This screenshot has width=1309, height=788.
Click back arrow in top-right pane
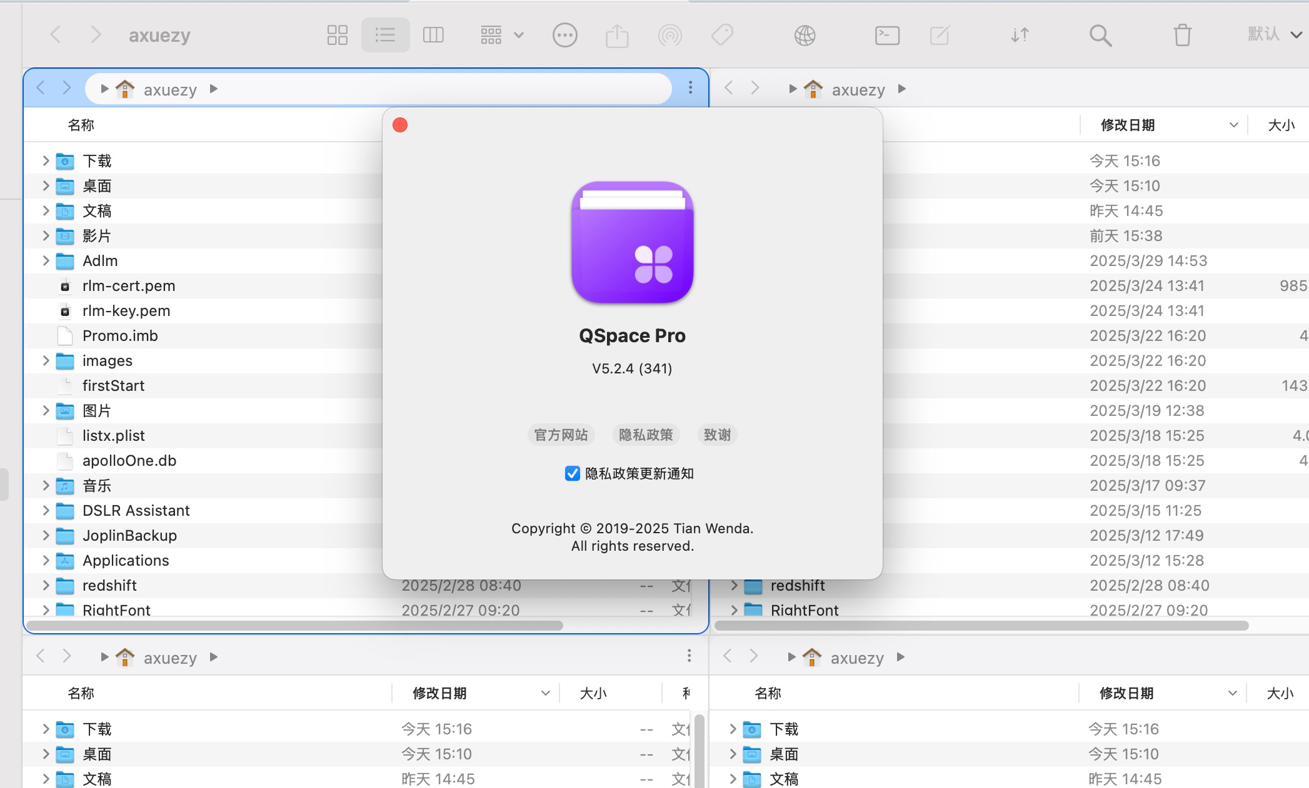click(728, 88)
